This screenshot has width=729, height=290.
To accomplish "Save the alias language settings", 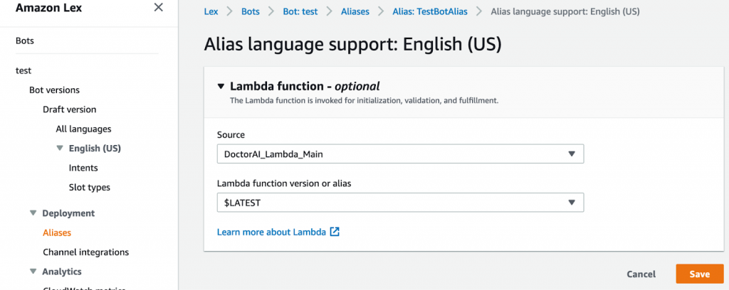I will [x=700, y=274].
